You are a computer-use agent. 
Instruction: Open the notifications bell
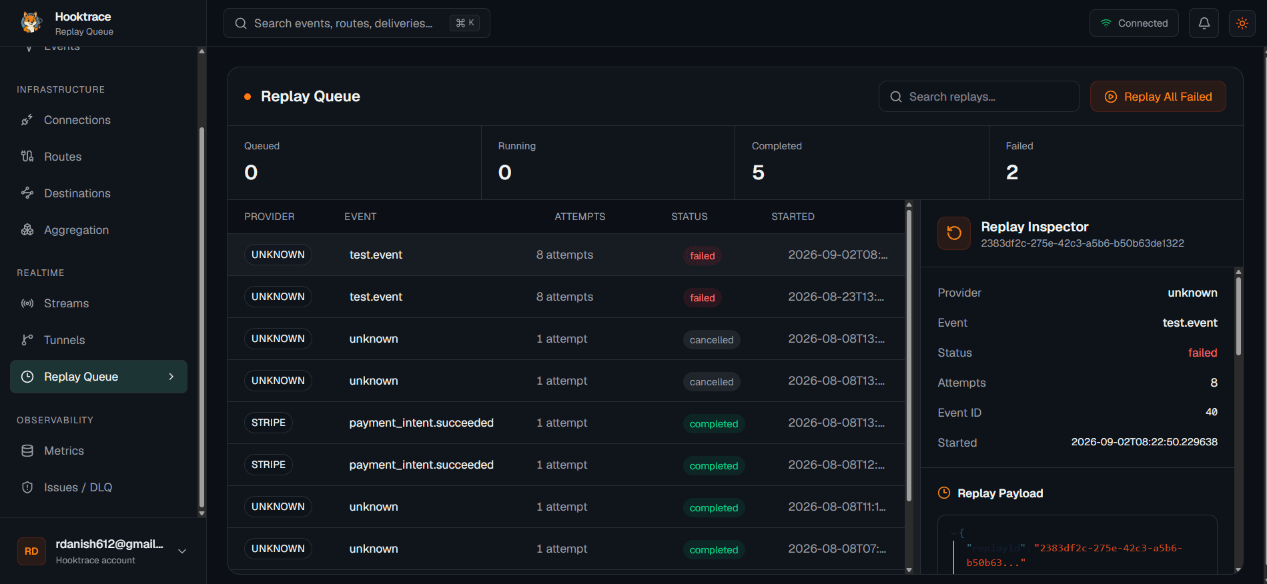click(1204, 23)
